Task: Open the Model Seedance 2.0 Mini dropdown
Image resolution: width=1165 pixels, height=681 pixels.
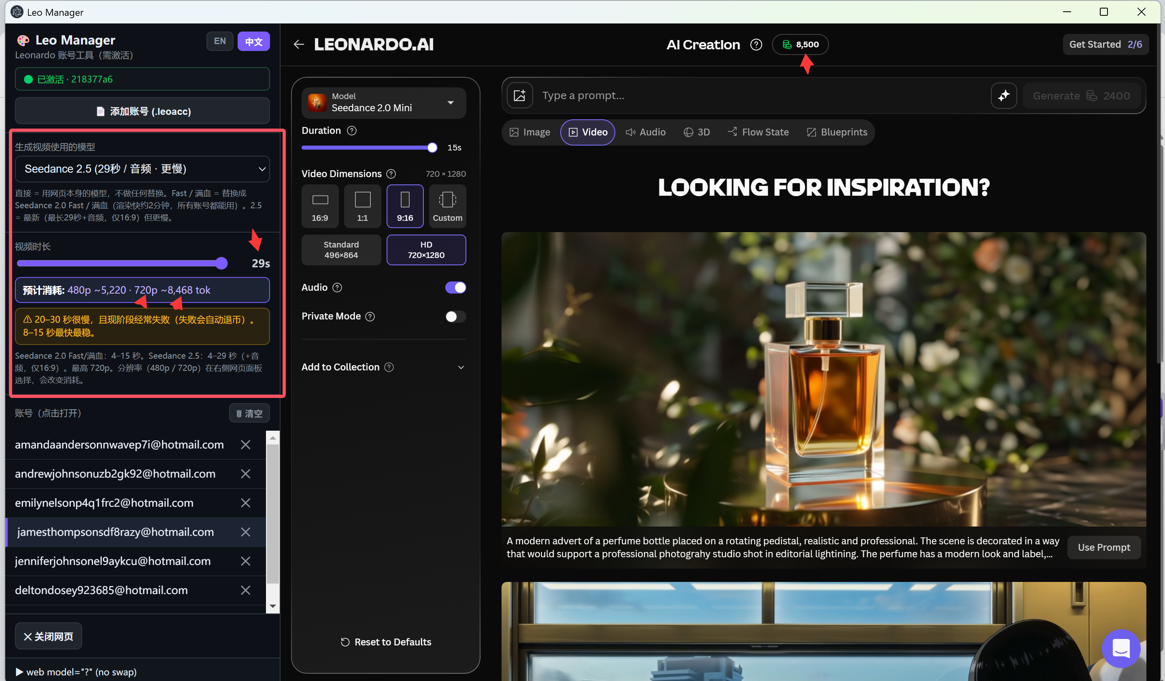Action: coord(384,102)
